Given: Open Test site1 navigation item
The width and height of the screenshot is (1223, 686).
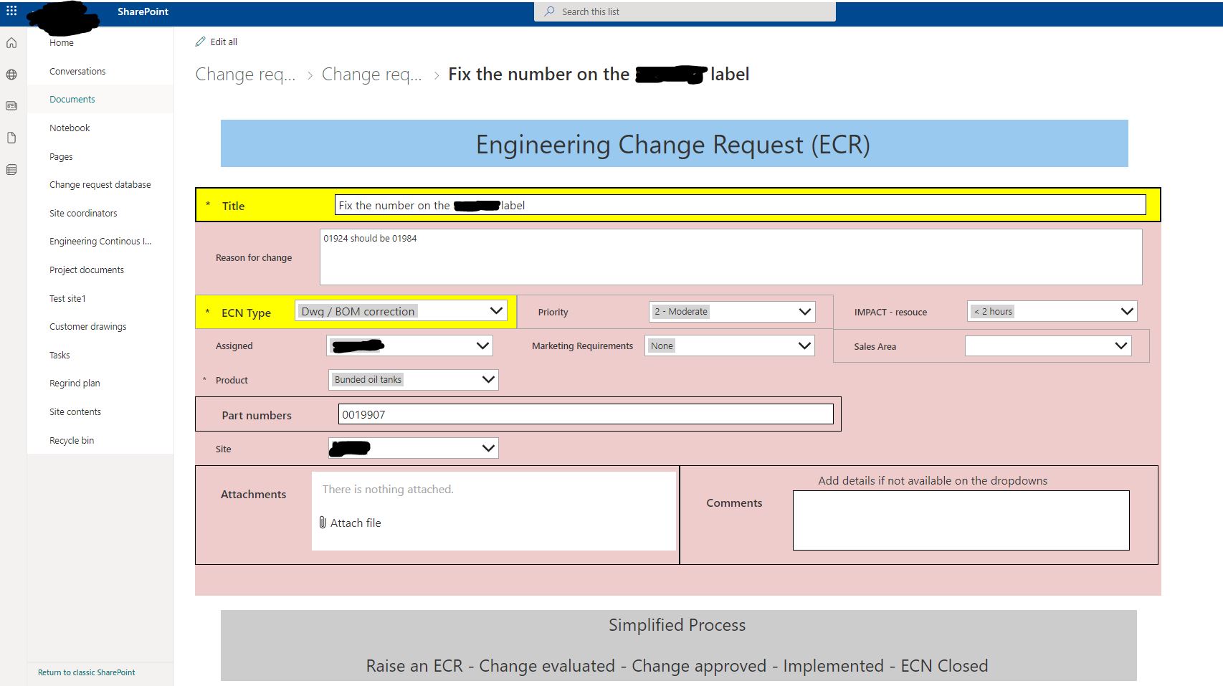Looking at the screenshot, I should [67, 298].
